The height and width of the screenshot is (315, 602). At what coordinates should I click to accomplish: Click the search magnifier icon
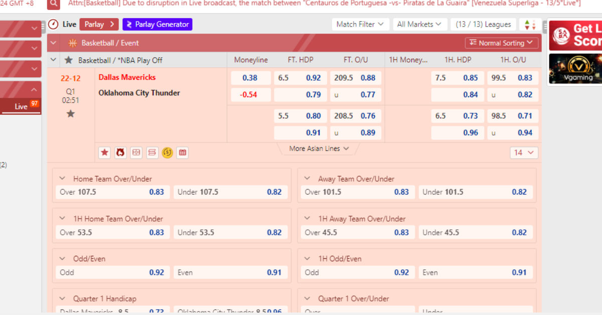53,4
